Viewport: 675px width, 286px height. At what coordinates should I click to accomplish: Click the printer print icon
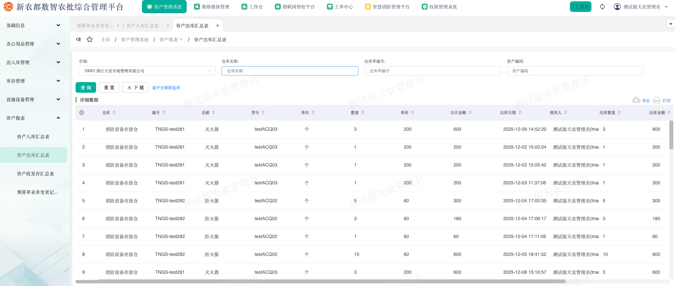point(657,100)
